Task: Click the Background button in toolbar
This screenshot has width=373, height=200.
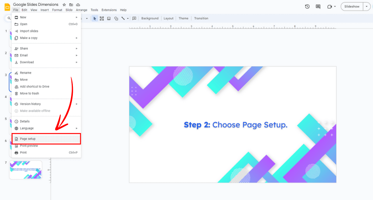Action: pyautogui.click(x=150, y=18)
